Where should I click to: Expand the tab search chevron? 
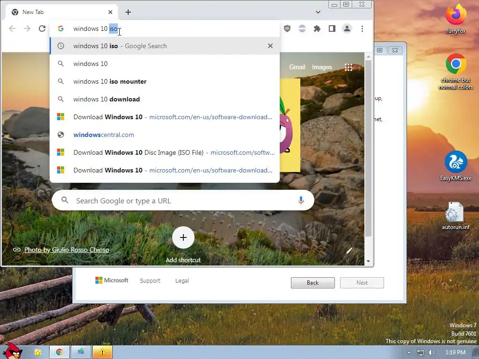pos(318,12)
